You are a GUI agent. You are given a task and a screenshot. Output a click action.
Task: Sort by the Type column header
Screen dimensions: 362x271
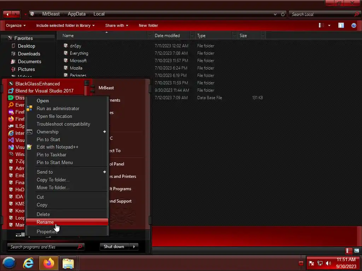click(214, 36)
